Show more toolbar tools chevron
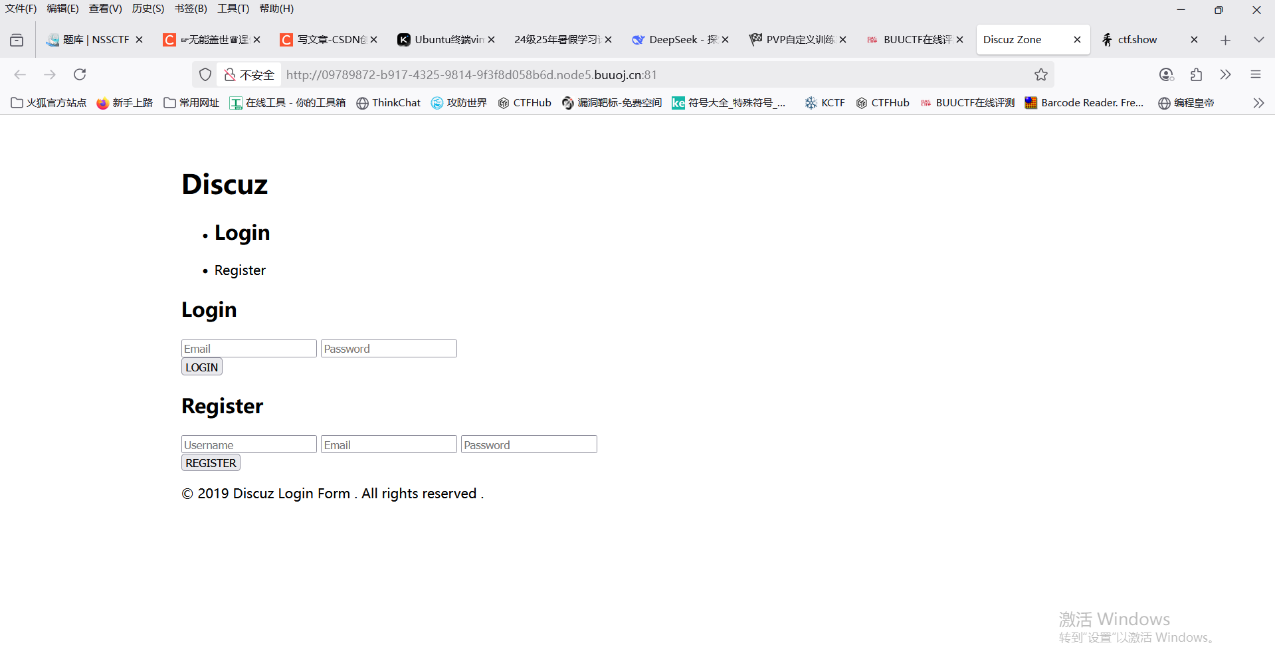This screenshot has height=671, width=1275. tap(1225, 74)
